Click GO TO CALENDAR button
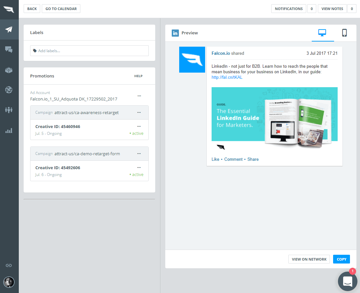The width and height of the screenshot is (360, 293). pyautogui.click(x=61, y=9)
